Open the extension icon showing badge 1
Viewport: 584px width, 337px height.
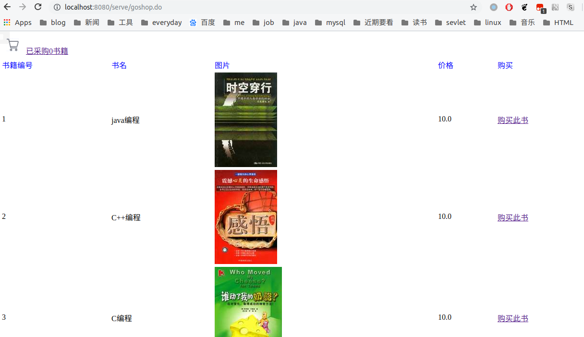(x=540, y=8)
